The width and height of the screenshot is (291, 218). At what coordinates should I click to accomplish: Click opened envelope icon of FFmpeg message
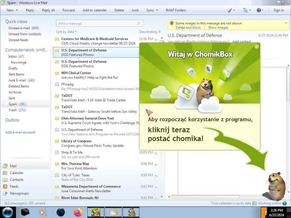click(57, 84)
